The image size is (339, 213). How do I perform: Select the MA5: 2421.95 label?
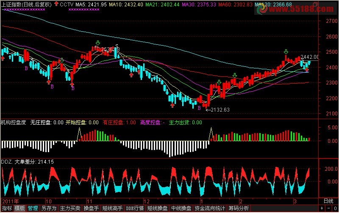point(91,5)
